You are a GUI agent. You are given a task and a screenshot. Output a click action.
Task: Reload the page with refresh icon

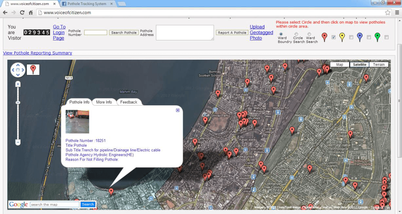[x=22, y=12]
